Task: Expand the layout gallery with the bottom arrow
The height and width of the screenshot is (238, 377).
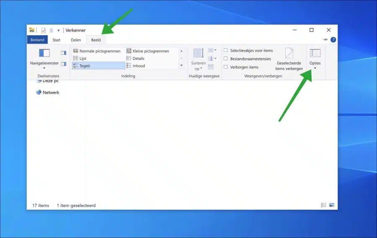Action: coord(181,65)
